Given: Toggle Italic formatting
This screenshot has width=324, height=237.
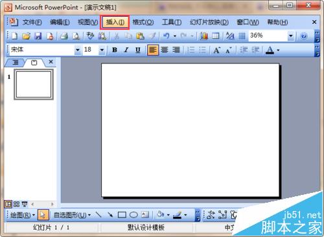Looking at the screenshot, I should click(x=126, y=50).
